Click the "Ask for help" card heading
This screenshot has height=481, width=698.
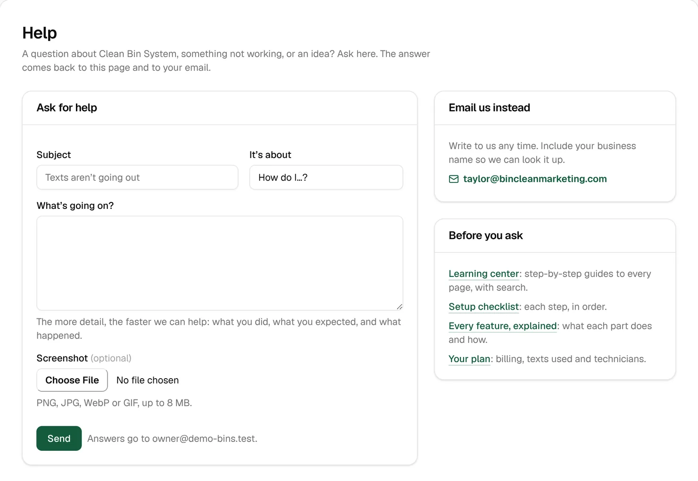point(67,108)
